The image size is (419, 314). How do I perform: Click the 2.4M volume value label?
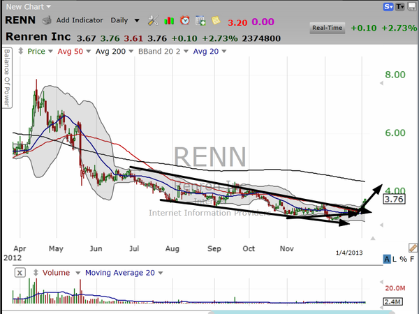click(x=392, y=301)
